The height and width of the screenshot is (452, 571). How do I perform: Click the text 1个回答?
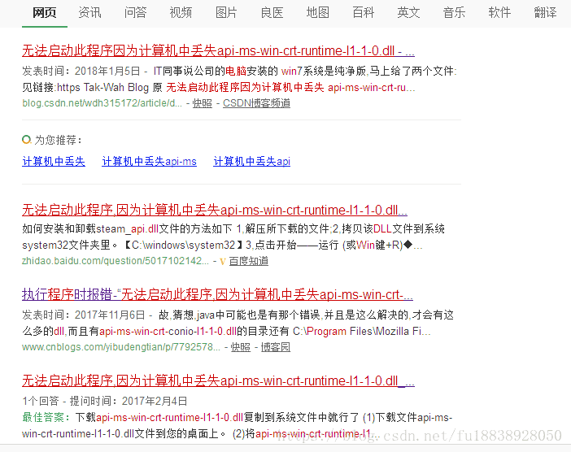41,401
